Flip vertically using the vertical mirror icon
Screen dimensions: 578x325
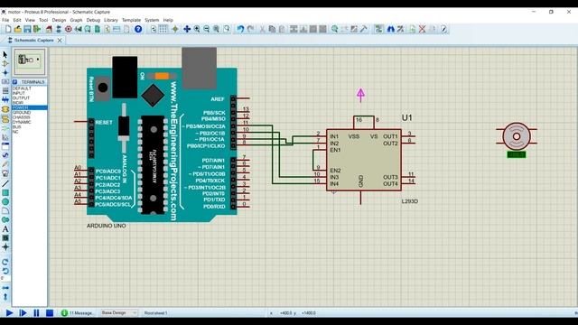pos(5,296)
